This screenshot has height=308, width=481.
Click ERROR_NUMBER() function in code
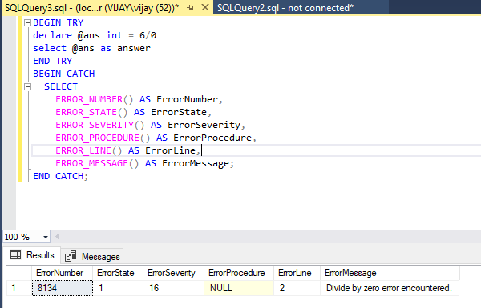coord(94,99)
